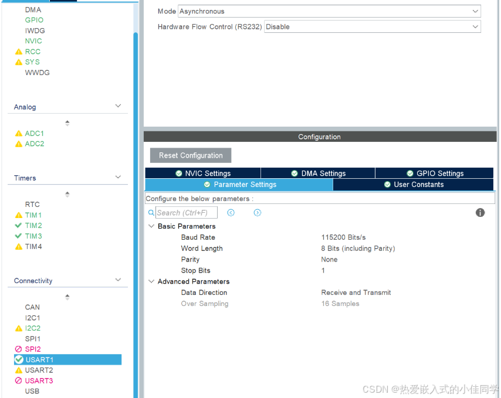Select SPI1 peripheral
This screenshot has width=501, height=398.
pyautogui.click(x=33, y=339)
